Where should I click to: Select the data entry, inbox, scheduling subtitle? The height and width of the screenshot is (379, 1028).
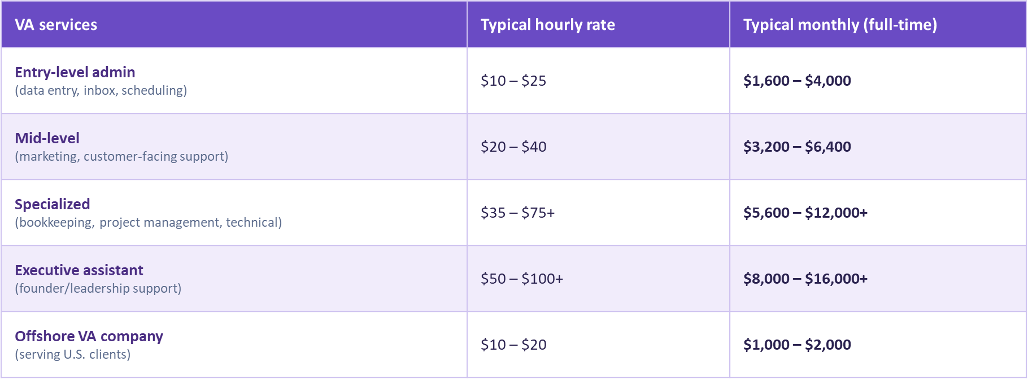pyautogui.click(x=101, y=90)
